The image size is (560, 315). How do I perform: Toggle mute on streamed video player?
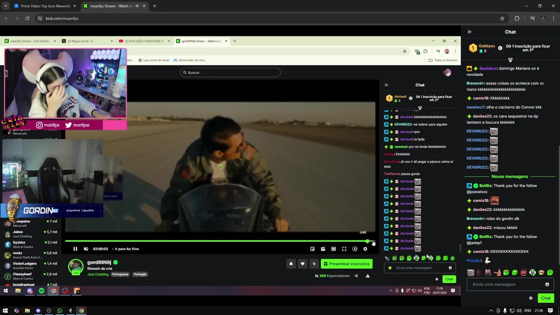click(x=86, y=249)
